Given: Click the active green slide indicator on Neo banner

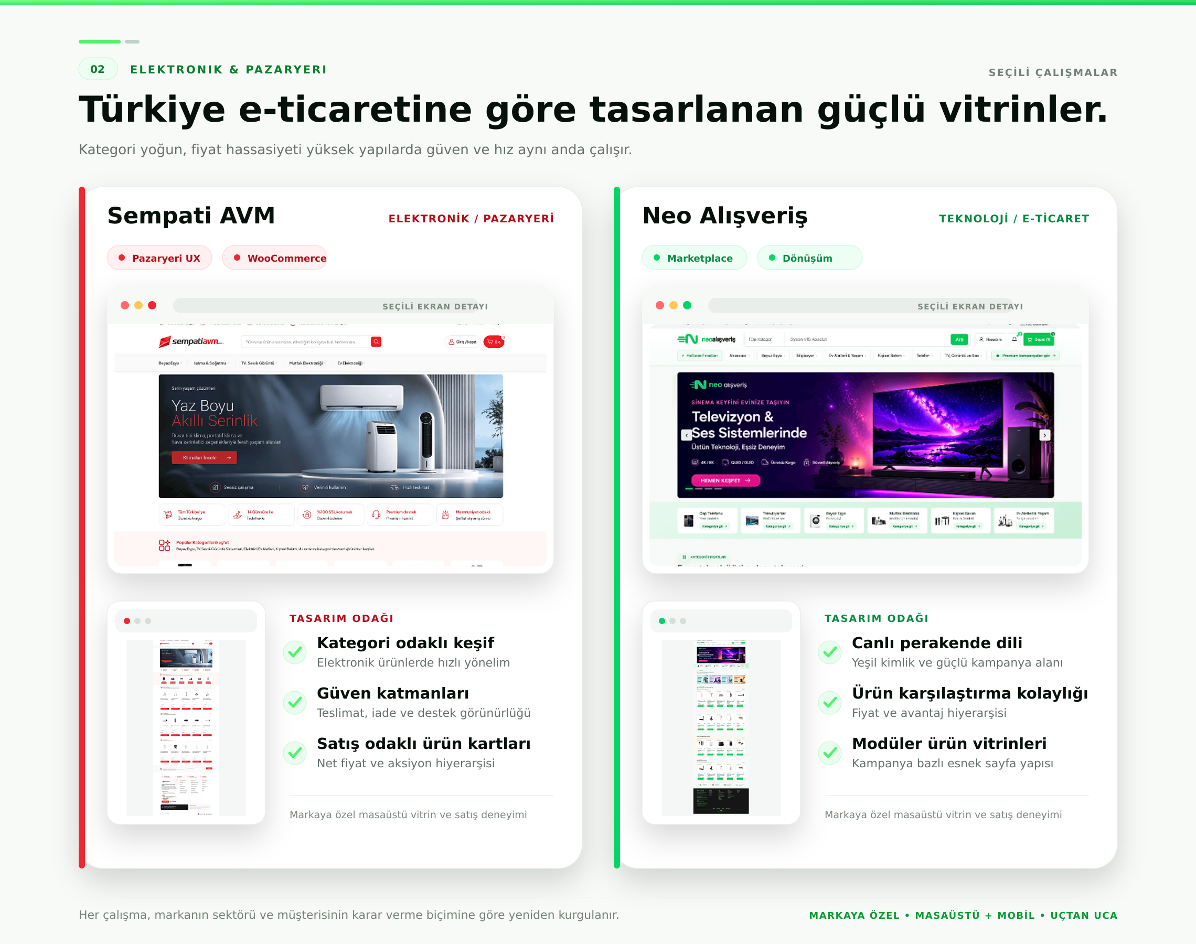Looking at the screenshot, I should 689,489.
